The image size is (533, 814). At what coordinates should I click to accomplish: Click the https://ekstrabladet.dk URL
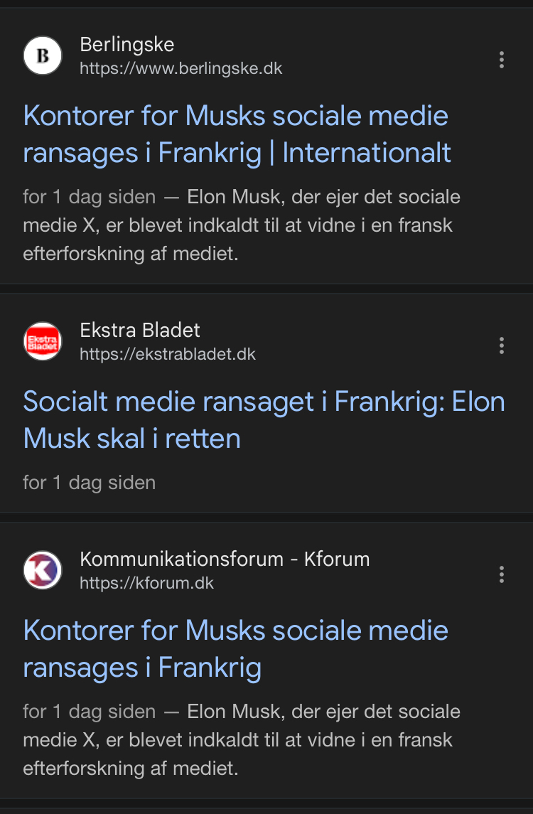coord(167,354)
